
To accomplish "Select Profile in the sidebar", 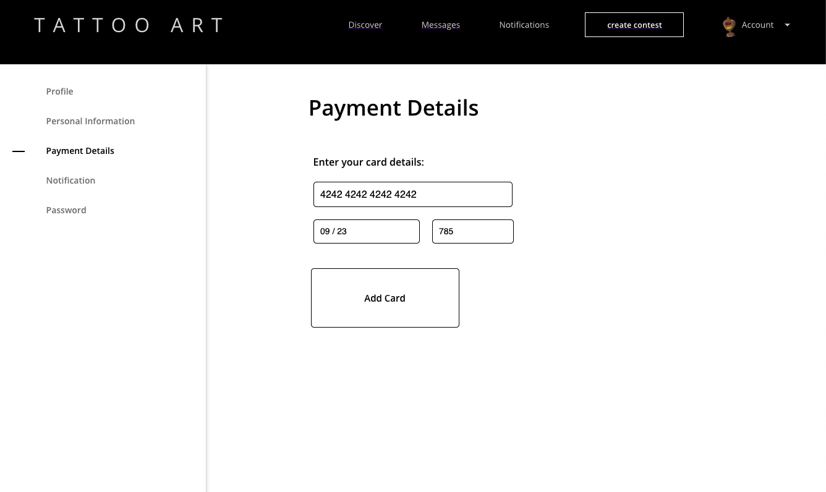I will pos(59,91).
